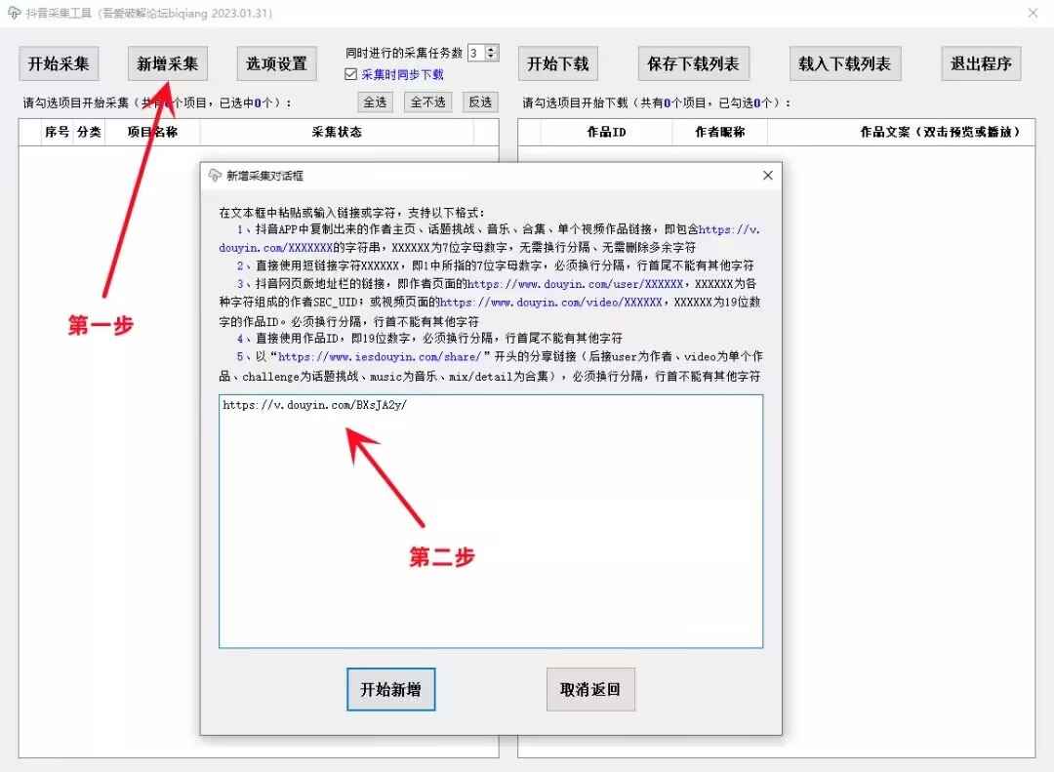Click the 项目名称 column header

(x=152, y=132)
